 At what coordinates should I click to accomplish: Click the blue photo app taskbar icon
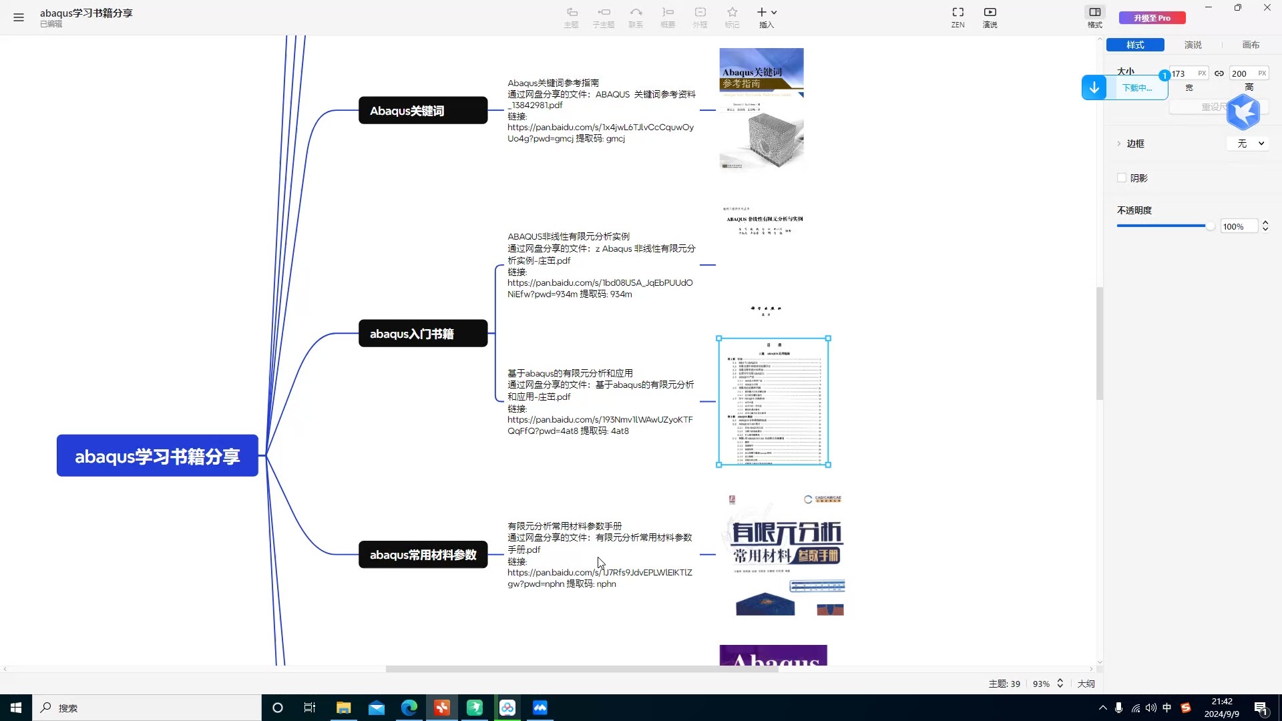coord(540,708)
